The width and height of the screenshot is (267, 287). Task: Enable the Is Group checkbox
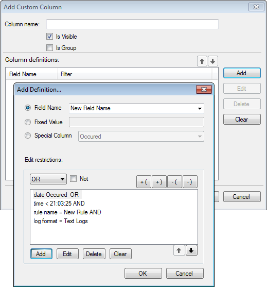click(49, 48)
